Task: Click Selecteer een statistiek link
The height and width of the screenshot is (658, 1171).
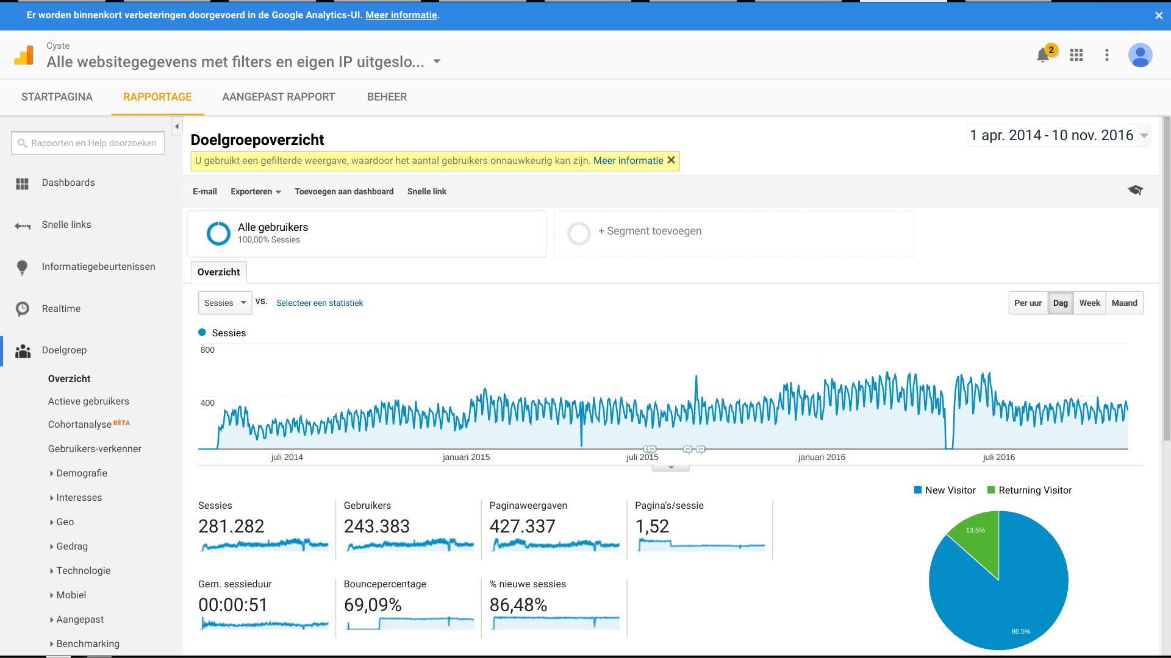Action: tap(320, 303)
